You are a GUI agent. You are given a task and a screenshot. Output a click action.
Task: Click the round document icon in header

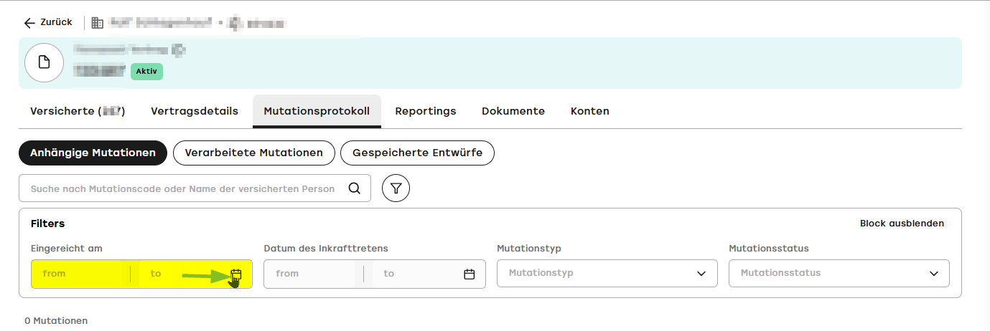pos(44,62)
